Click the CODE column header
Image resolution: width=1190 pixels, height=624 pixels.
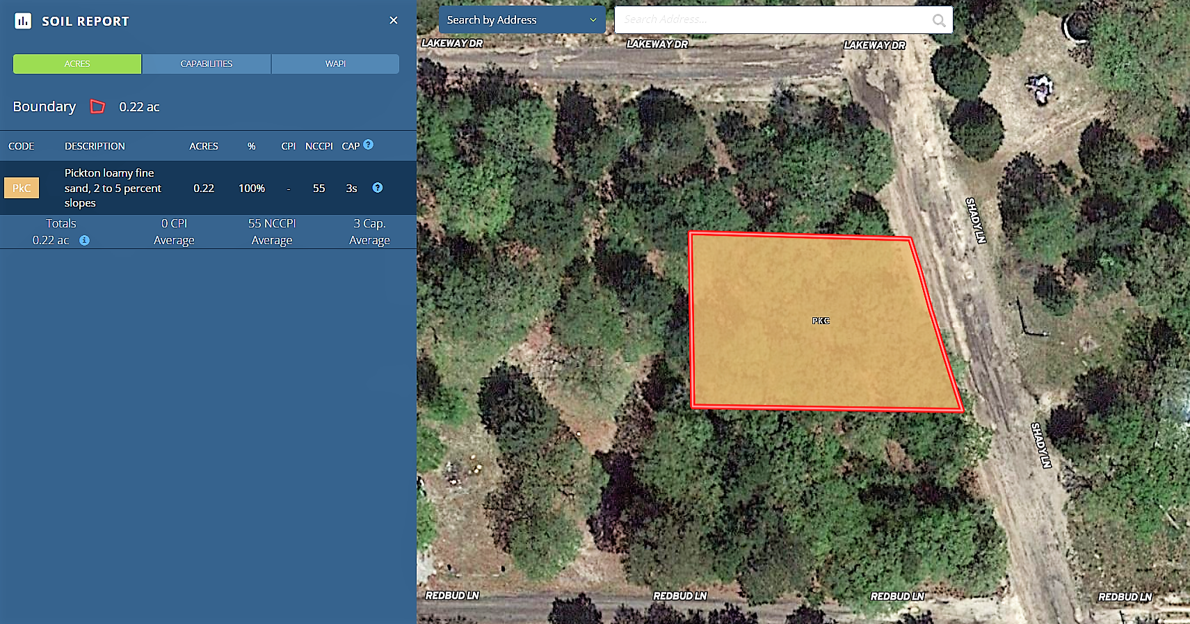pos(22,146)
